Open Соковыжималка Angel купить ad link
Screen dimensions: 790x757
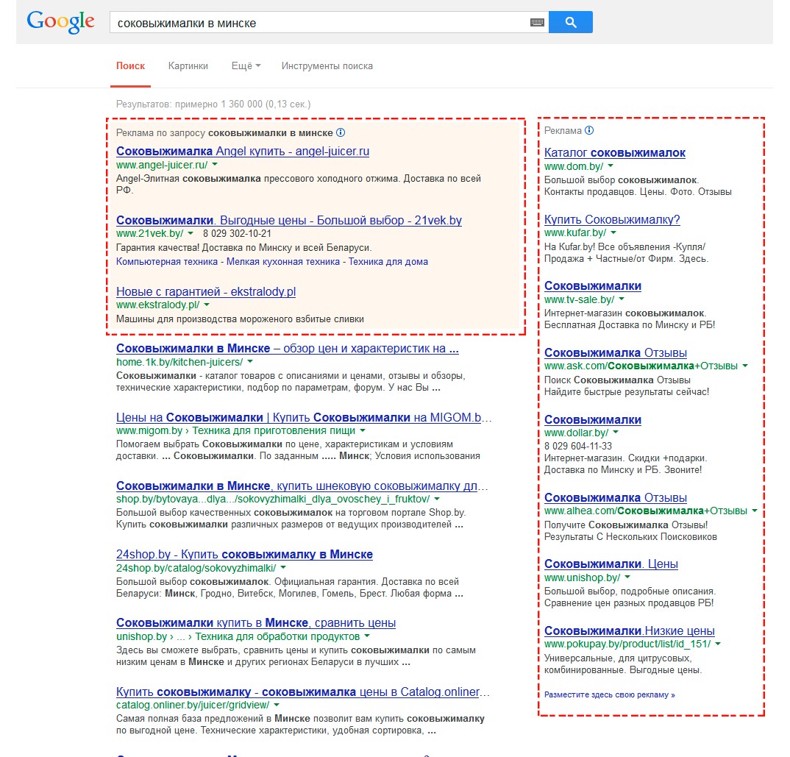[x=242, y=152]
